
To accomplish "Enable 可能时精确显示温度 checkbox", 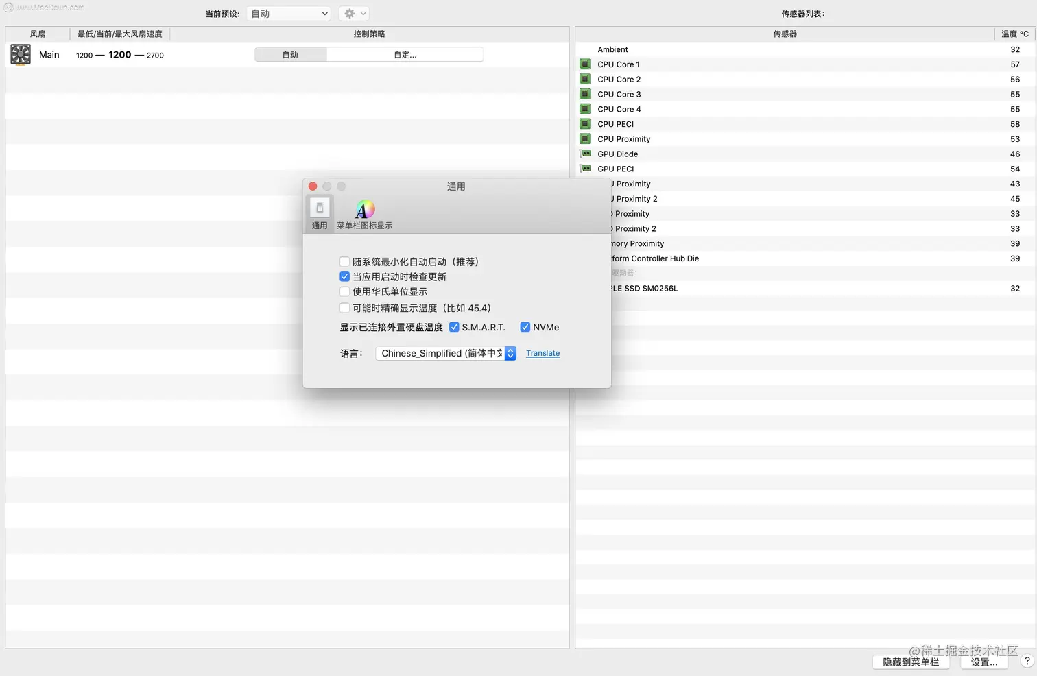I will pyautogui.click(x=344, y=308).
